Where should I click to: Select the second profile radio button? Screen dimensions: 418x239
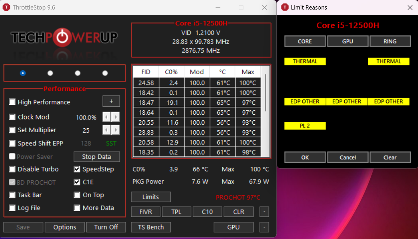coord(50,73)
